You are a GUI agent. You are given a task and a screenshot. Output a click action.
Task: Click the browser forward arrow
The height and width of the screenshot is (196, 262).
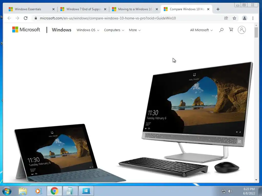pos(17,18)
